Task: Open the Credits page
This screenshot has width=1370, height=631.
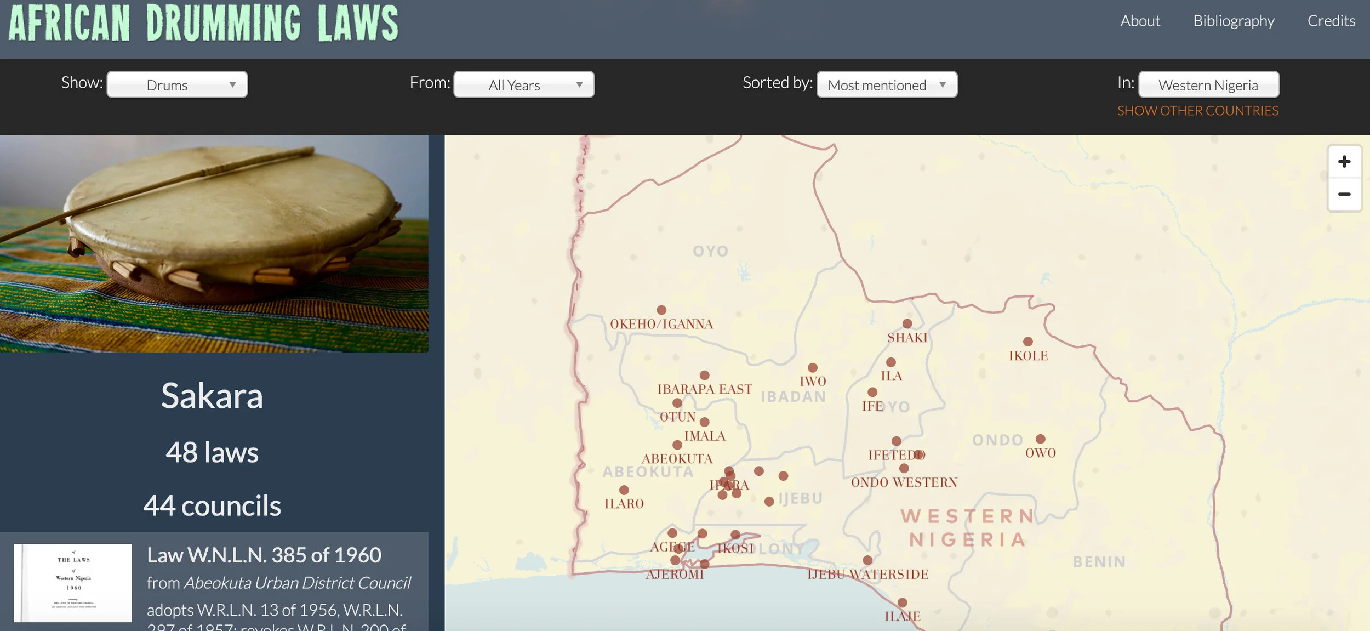Action: pyautogui.click(x=1331, y=21)
